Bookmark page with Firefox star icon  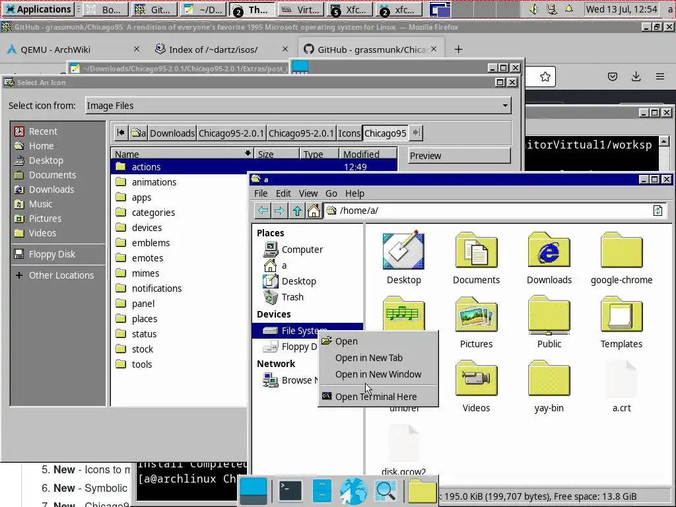click(545, 77)
